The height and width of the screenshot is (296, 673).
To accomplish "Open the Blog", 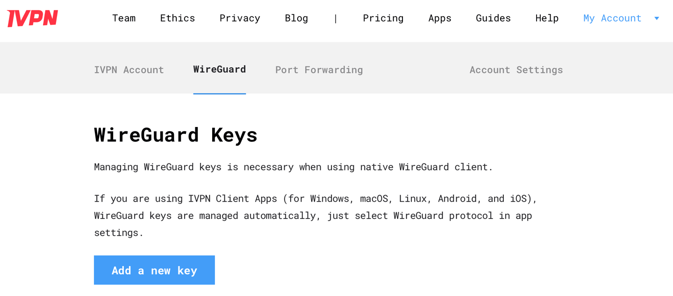I will coord(296,18).
